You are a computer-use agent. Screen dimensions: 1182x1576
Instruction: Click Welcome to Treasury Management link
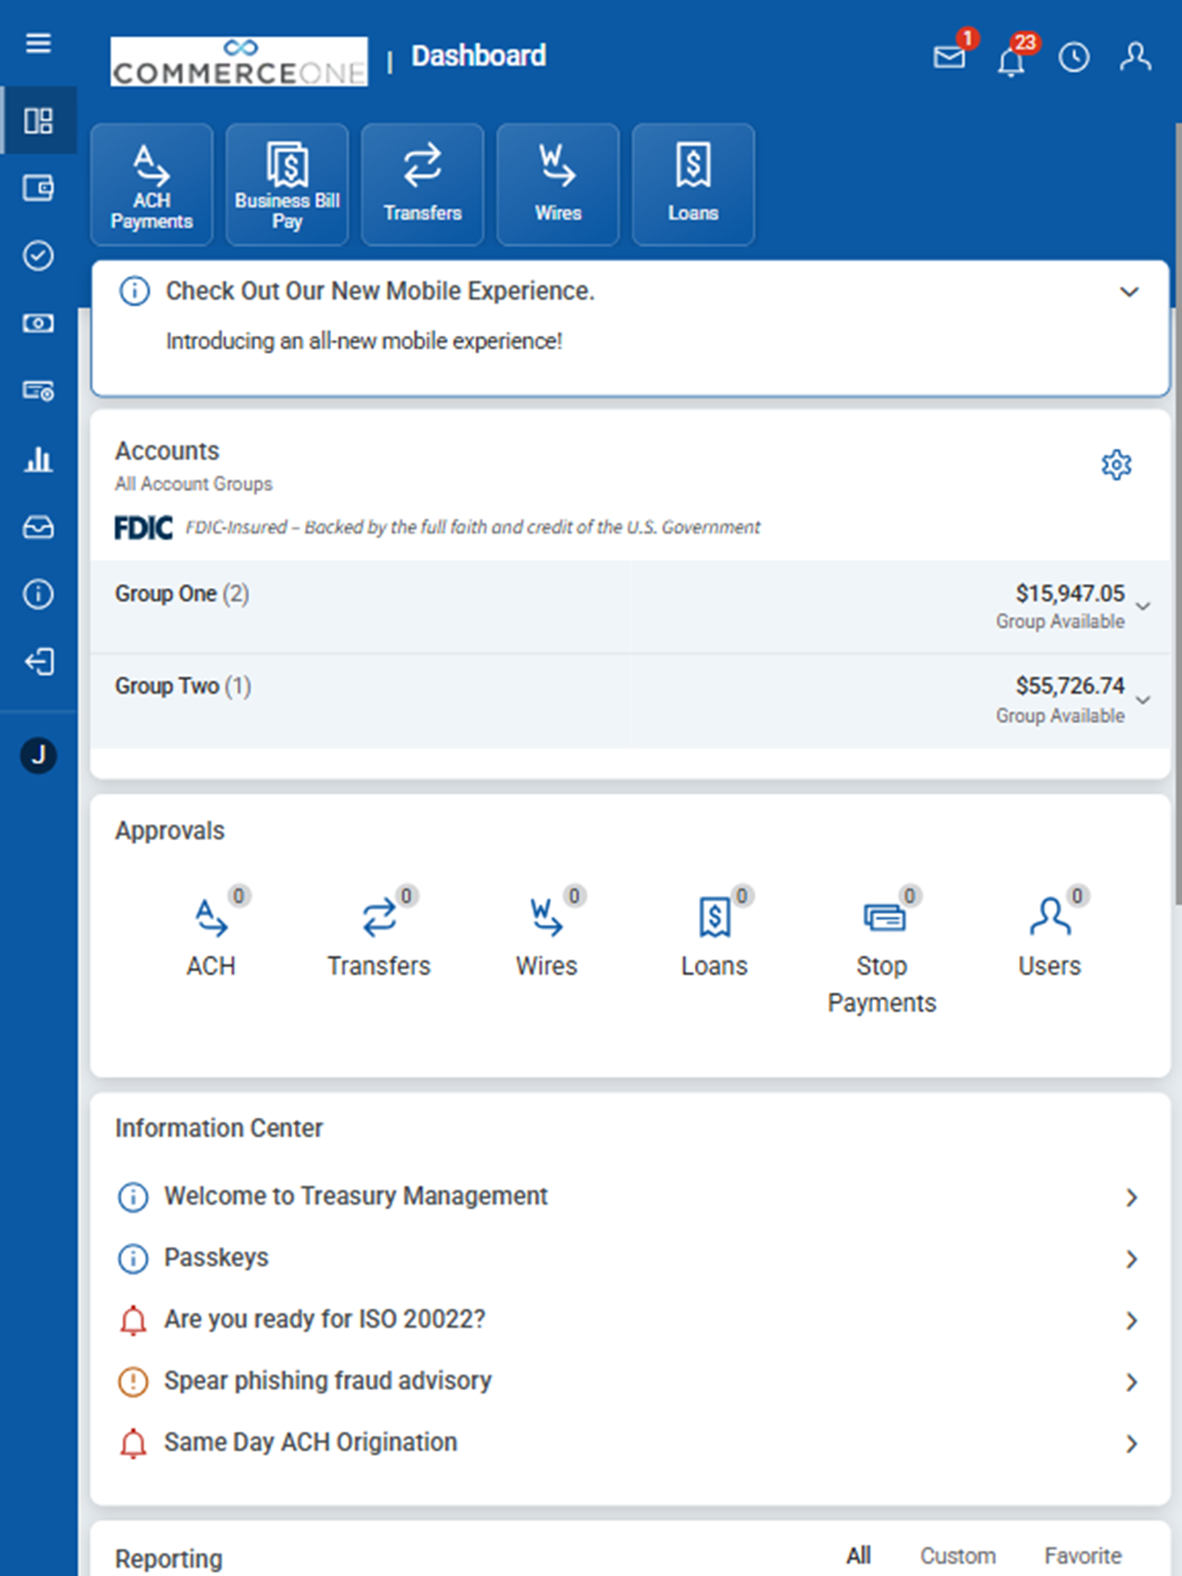pos(356,1196)
